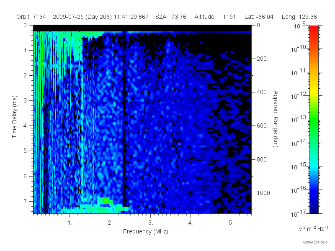Click the 10⁻¹⁷ colorbar tick label
Image resolution: width=335 pixels, height=251 pixels.
point(299,213)
